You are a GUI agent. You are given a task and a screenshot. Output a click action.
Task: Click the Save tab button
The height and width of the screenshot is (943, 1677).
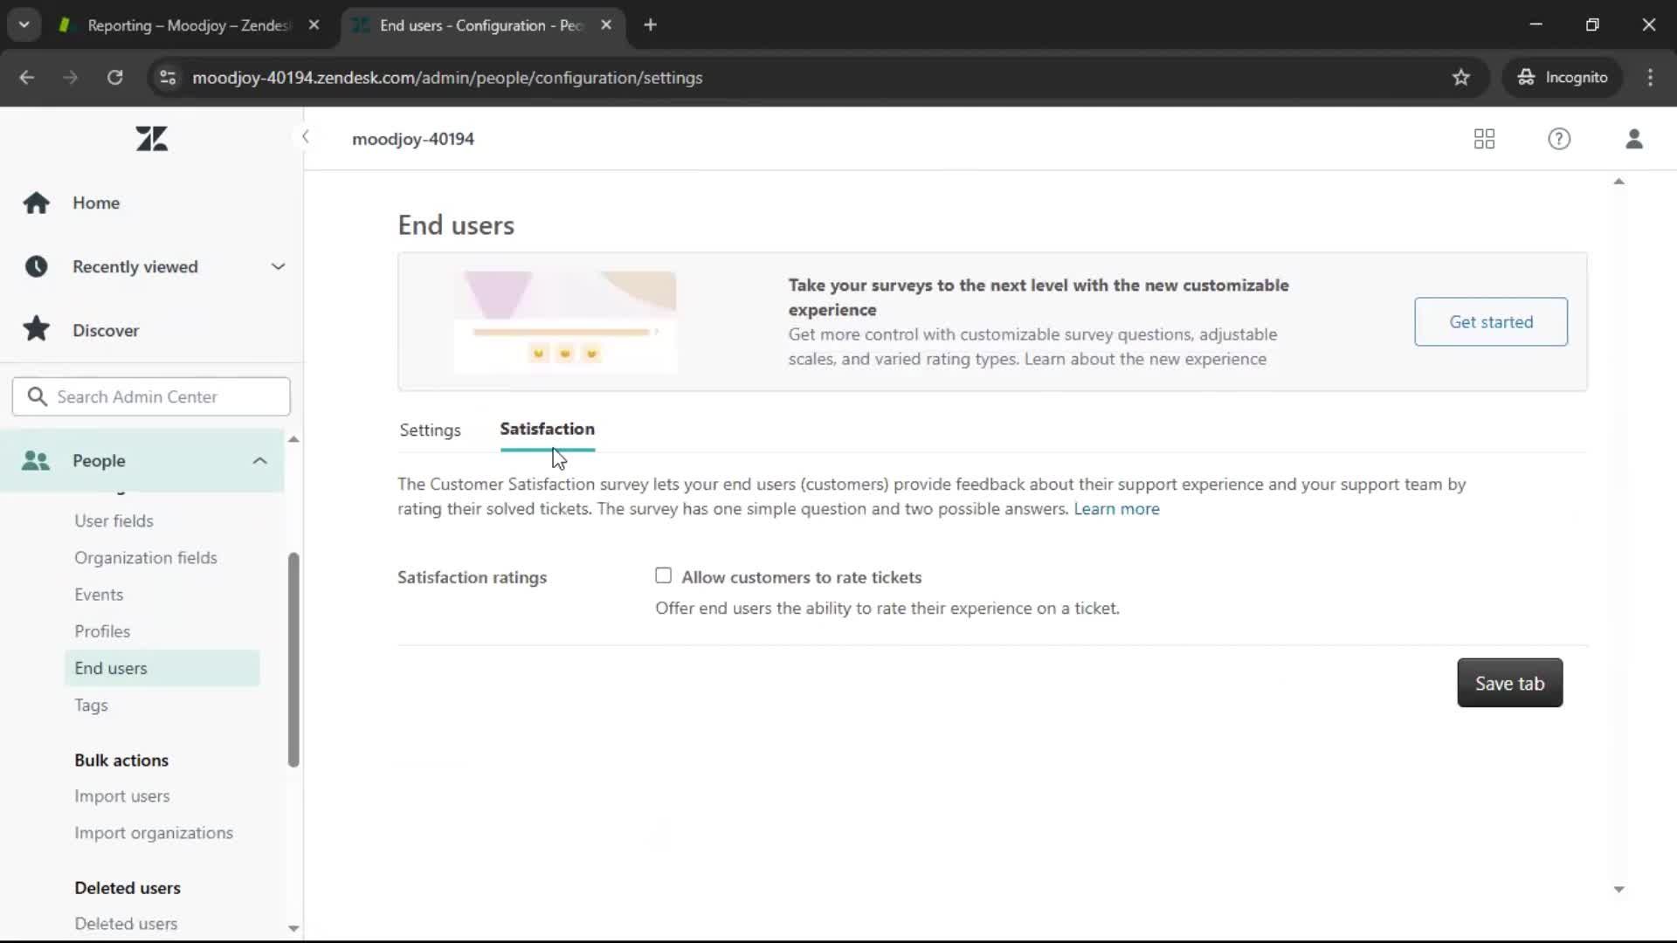(1509, 684)
